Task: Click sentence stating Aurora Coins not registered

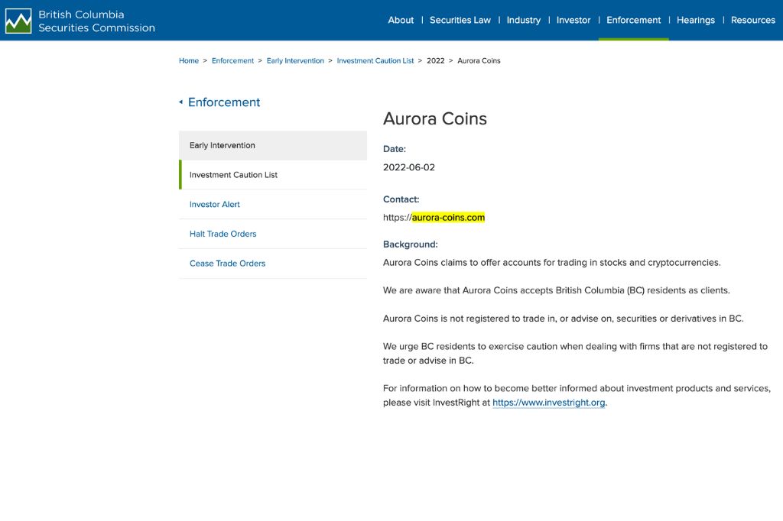Action: 564,319
